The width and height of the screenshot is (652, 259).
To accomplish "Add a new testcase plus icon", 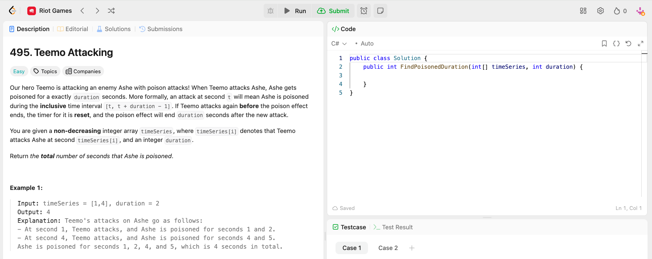I will point(412,248).
